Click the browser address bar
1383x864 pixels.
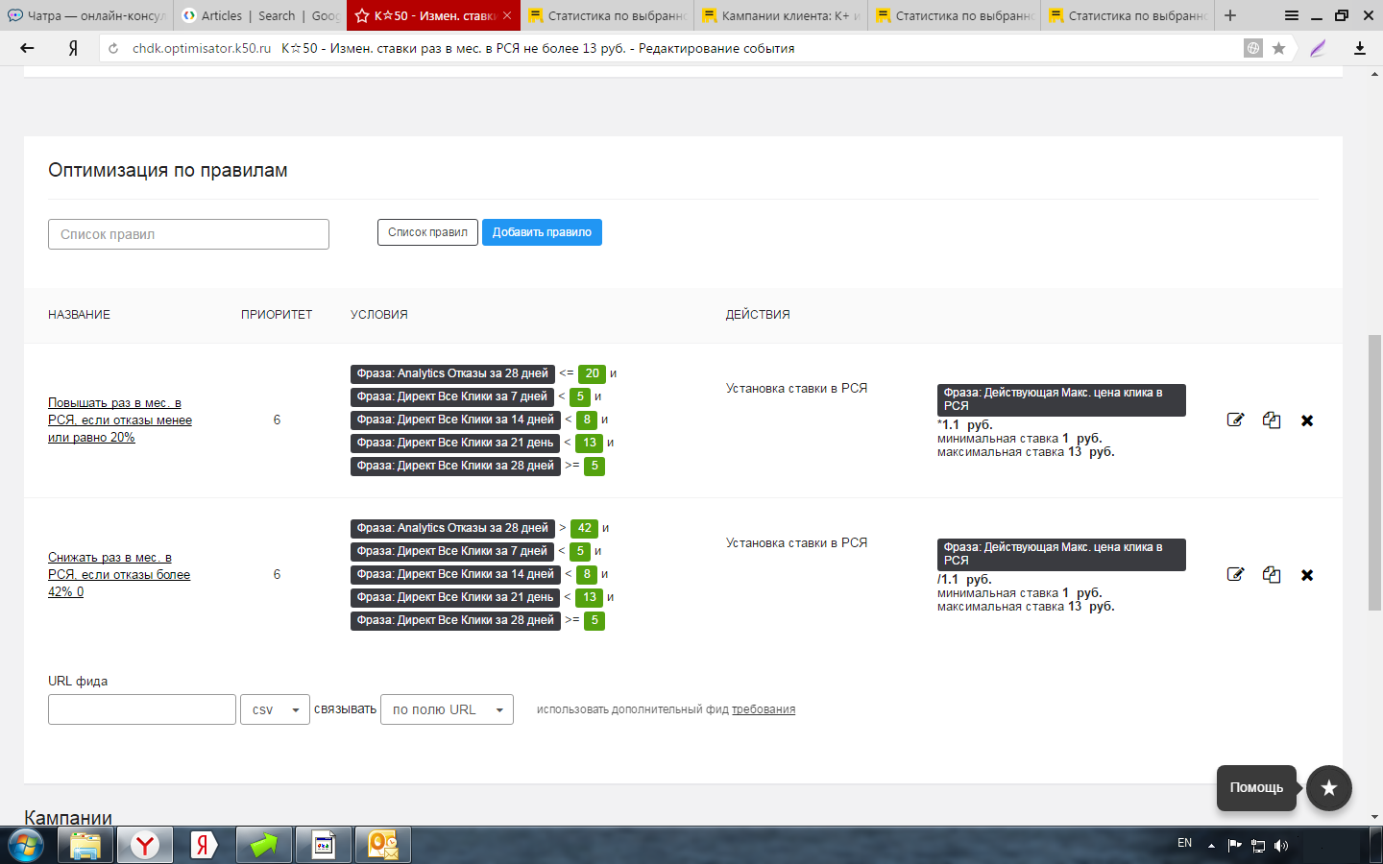[672, 48]
